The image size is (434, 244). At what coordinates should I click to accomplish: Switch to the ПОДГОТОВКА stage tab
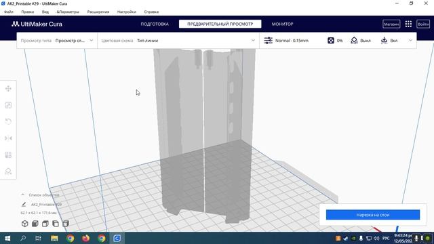point(155,24)
